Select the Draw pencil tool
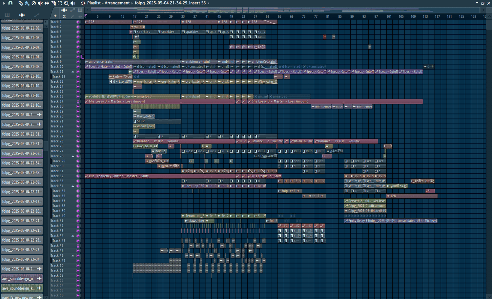 tap(21, 3)
